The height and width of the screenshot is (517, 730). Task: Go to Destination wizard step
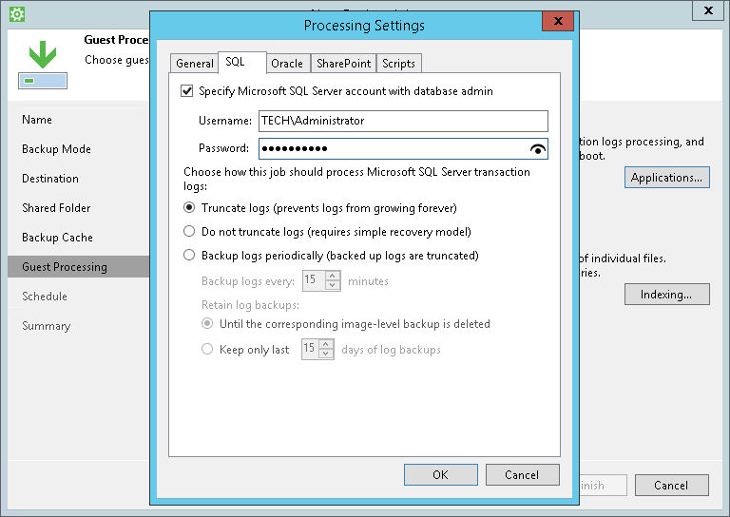click(50, 179)
